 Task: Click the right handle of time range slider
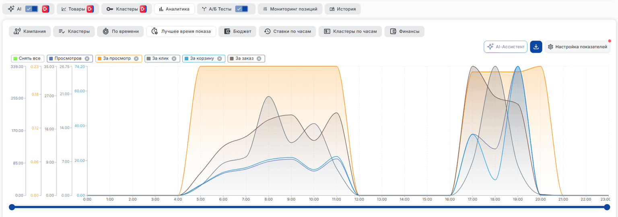(607, 207)
